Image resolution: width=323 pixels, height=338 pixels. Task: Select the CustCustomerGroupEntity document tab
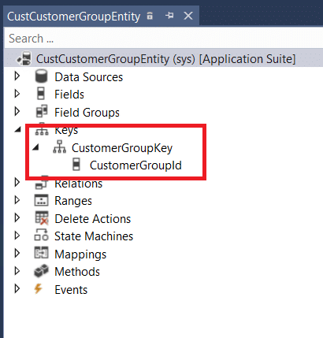pyautogui.click(x=74, y=17)
